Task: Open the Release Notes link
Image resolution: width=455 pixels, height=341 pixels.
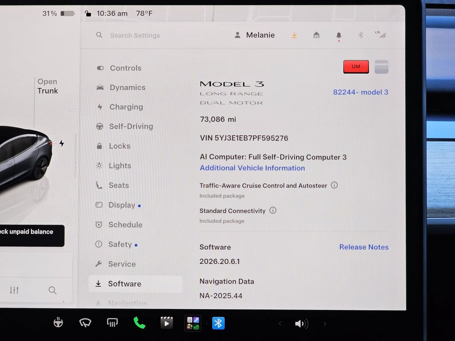Action: point(364,247)
